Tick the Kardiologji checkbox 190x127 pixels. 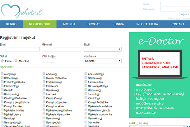click(x=86, y=98)
